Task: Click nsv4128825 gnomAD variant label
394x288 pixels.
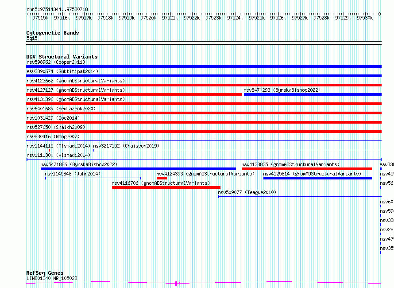Action: coord(290,164)
